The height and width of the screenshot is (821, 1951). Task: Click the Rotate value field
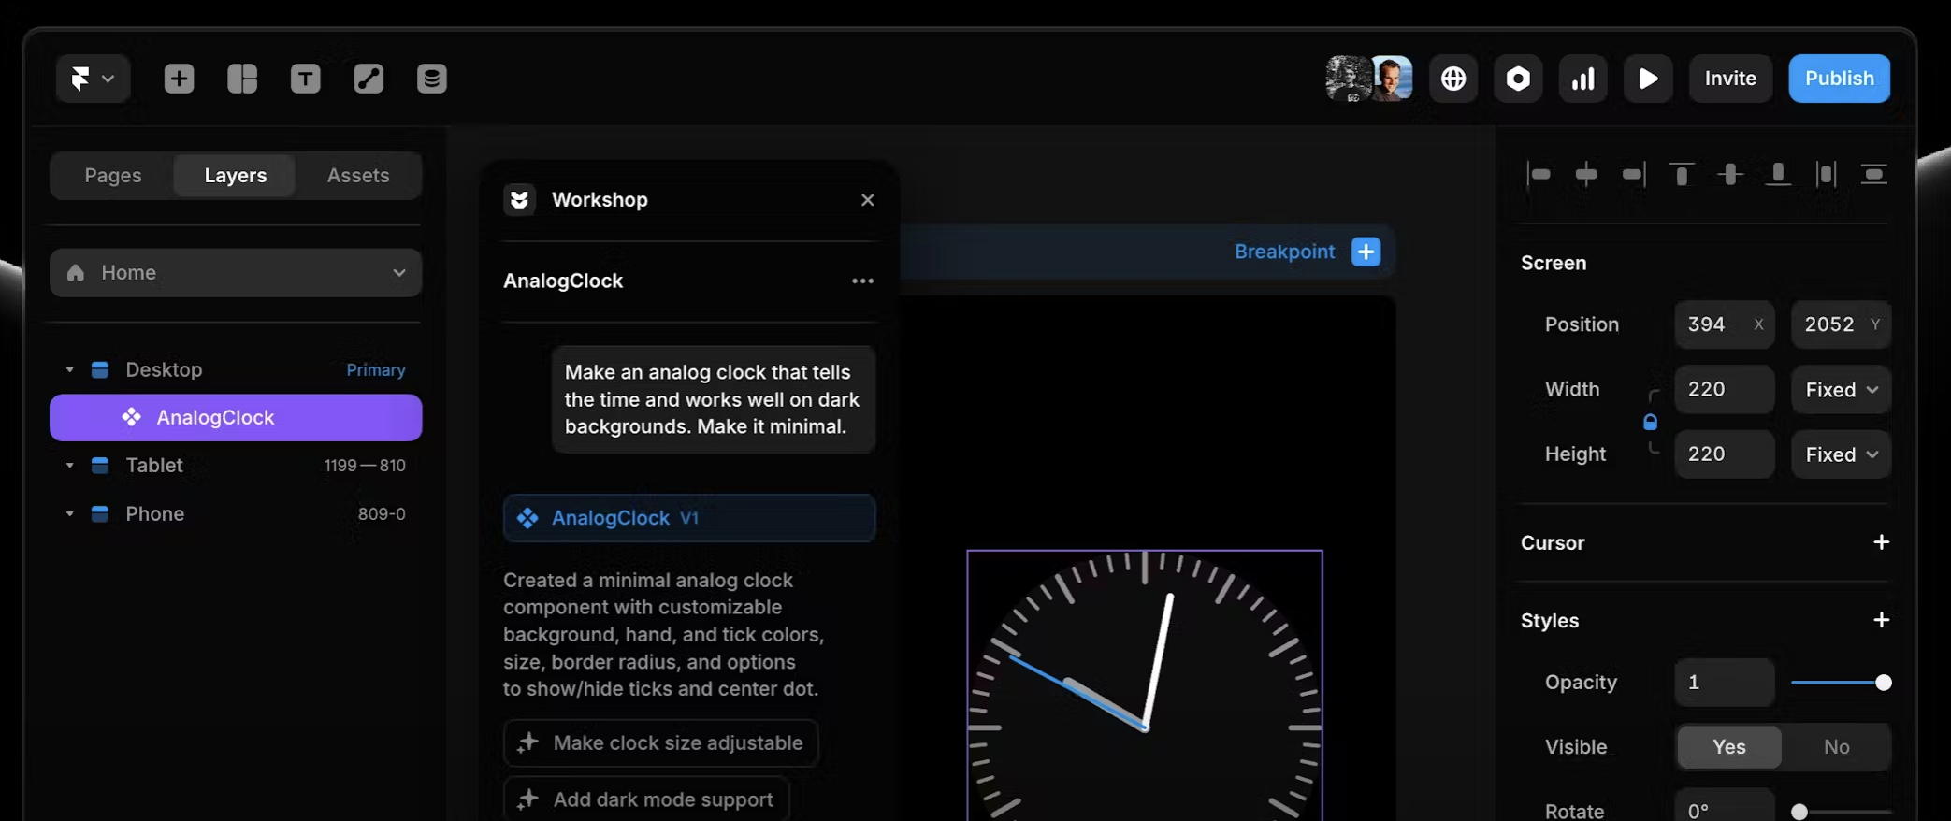(x=1725, y=806)
